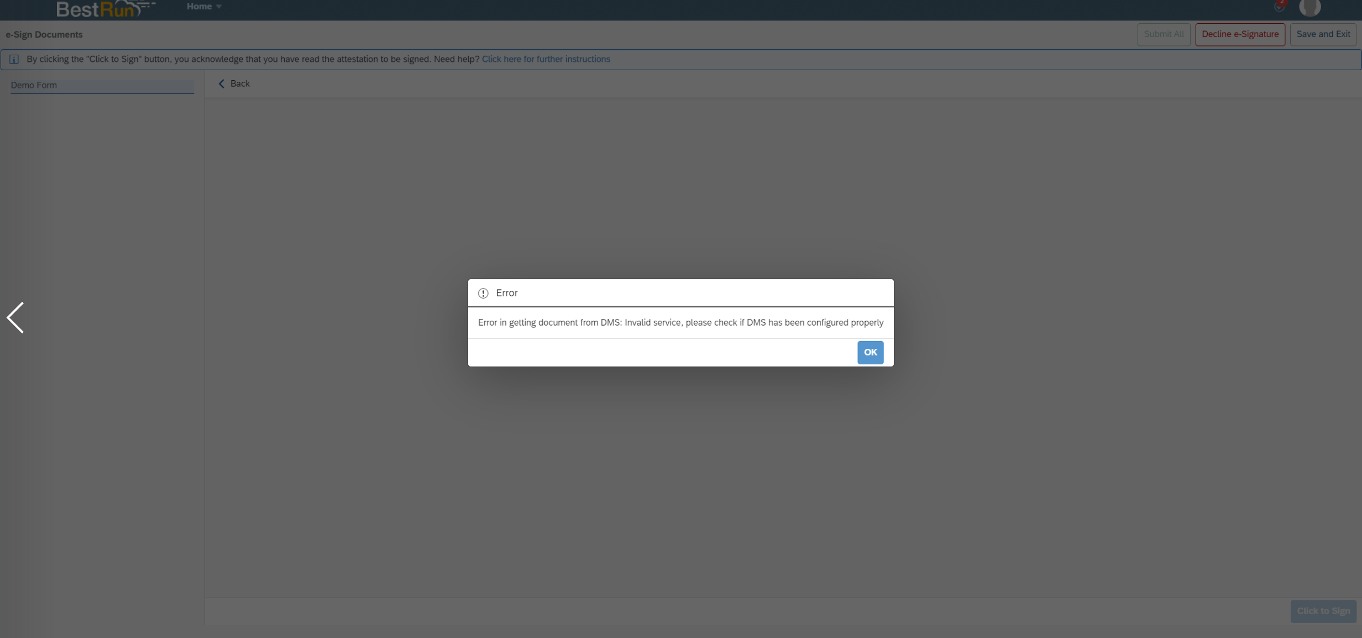The width and height of the screenshot is (1362, 638).
Task: Click the Error dialog alert icon
Action: (x=483, y=293)
